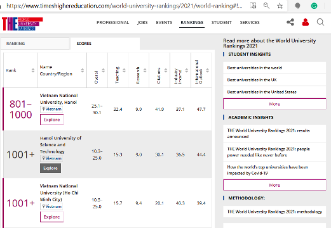Switch to the SCORES tab
The width and height of the screenshot is (331, 228).
[x=105, y=44]
